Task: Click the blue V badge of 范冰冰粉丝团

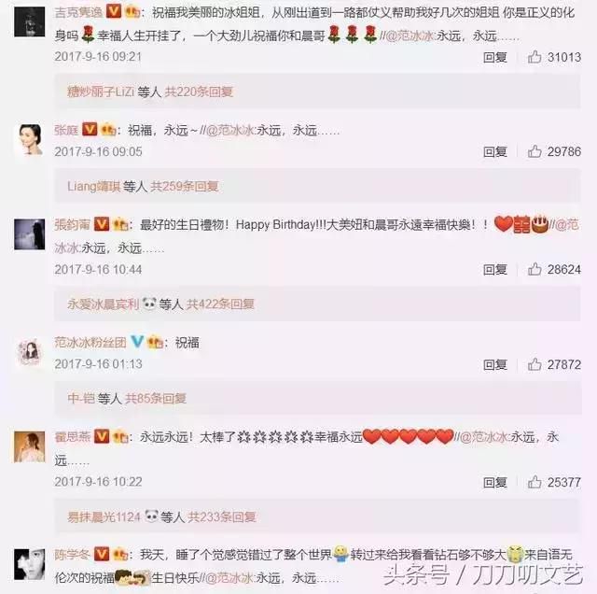Action: (137, 342)
